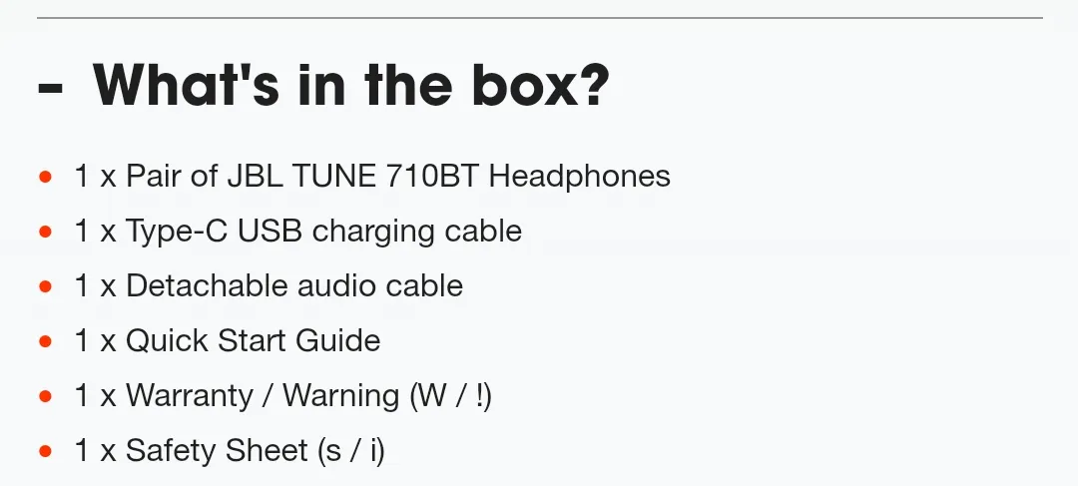This screenshot has height=486, width=1078.
Task: Click the orange bullet beside Detachable audio cable
Action: pyautogui.click(x=45, y=286)
